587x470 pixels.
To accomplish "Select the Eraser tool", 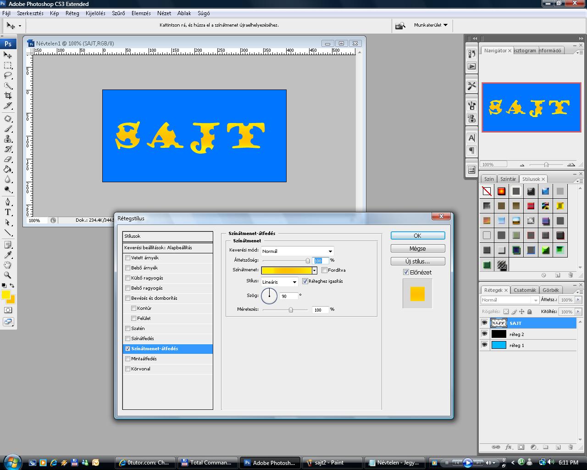I will 8,159.
